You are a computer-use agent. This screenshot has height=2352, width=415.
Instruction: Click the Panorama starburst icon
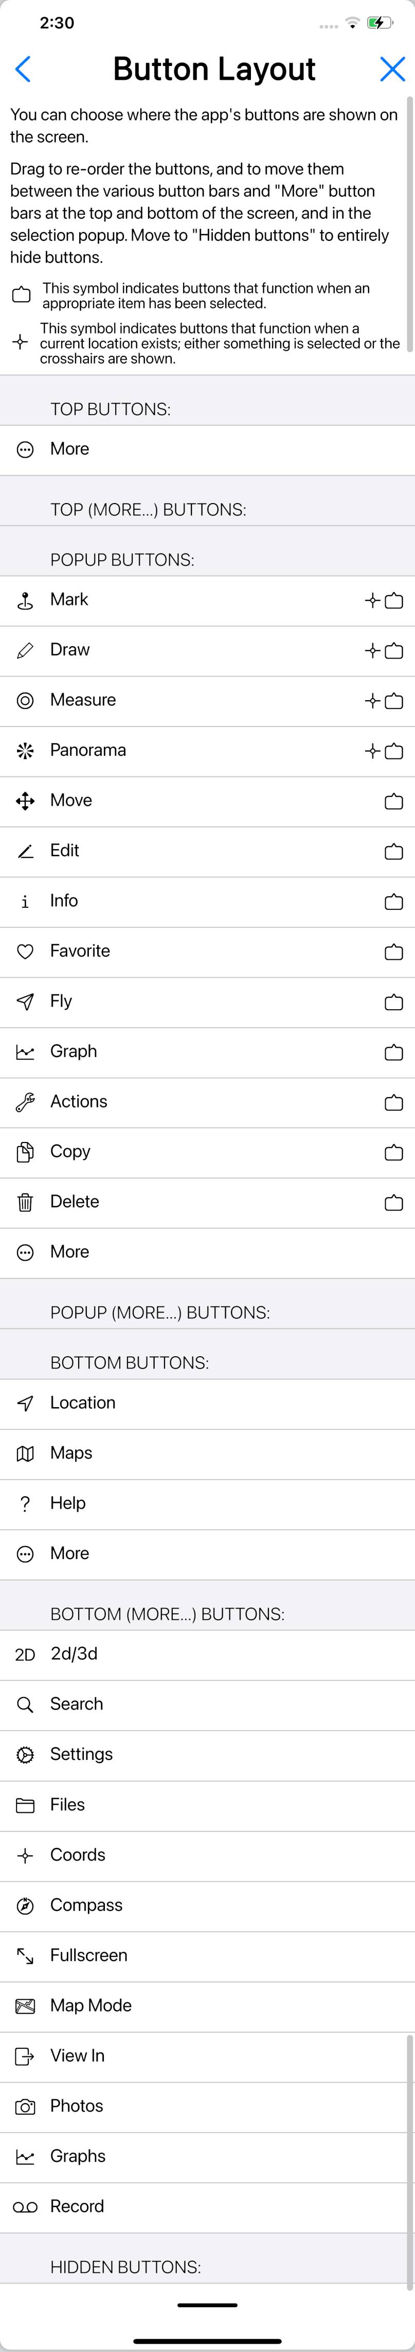click(26, 751)
